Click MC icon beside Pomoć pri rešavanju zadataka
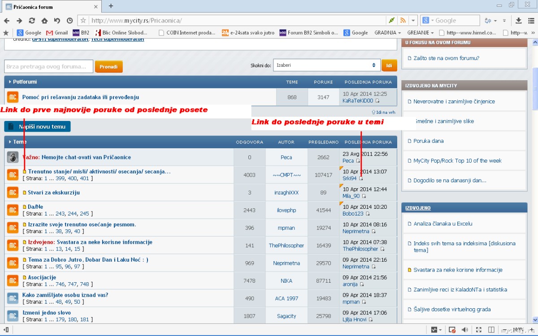This screenshot has height=336, width=538. (x=13, y=97)
